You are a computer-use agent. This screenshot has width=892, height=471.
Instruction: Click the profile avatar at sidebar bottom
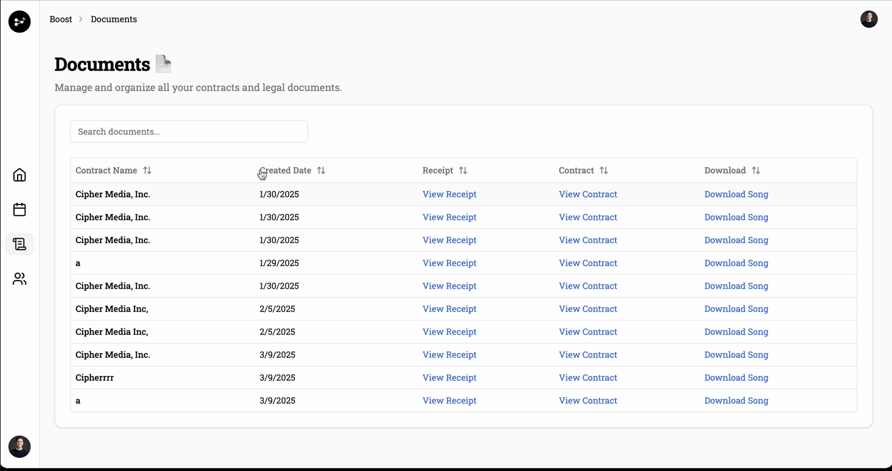coord(19,446)
